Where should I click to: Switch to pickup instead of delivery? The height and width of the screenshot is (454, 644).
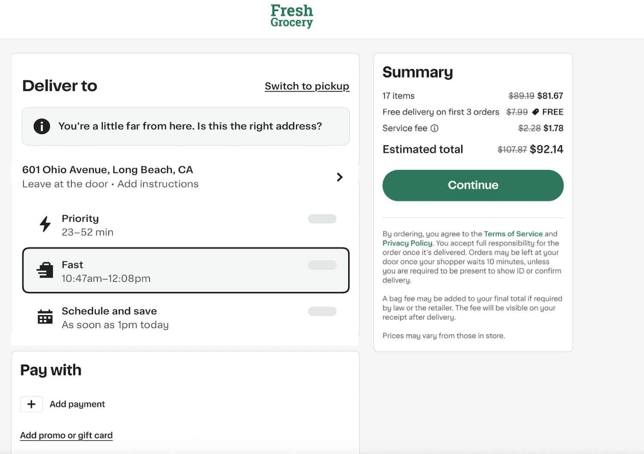pyautogui.click(x=307, y=86)
